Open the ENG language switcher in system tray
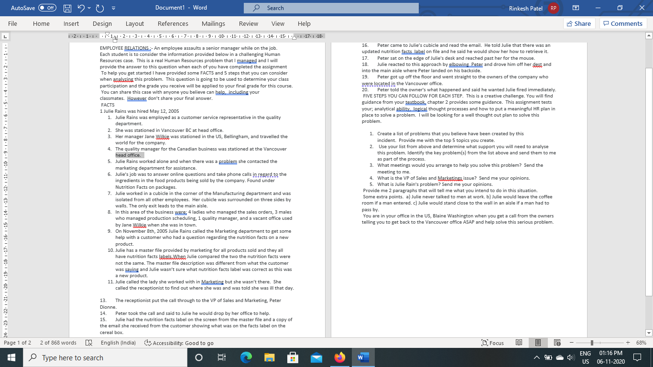653x367 pixels. pos(584,357)
